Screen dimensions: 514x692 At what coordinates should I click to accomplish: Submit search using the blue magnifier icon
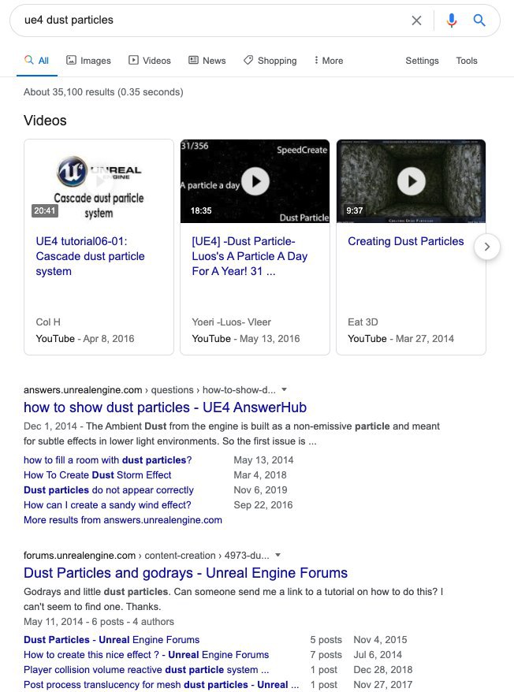(x=479, y=20)
